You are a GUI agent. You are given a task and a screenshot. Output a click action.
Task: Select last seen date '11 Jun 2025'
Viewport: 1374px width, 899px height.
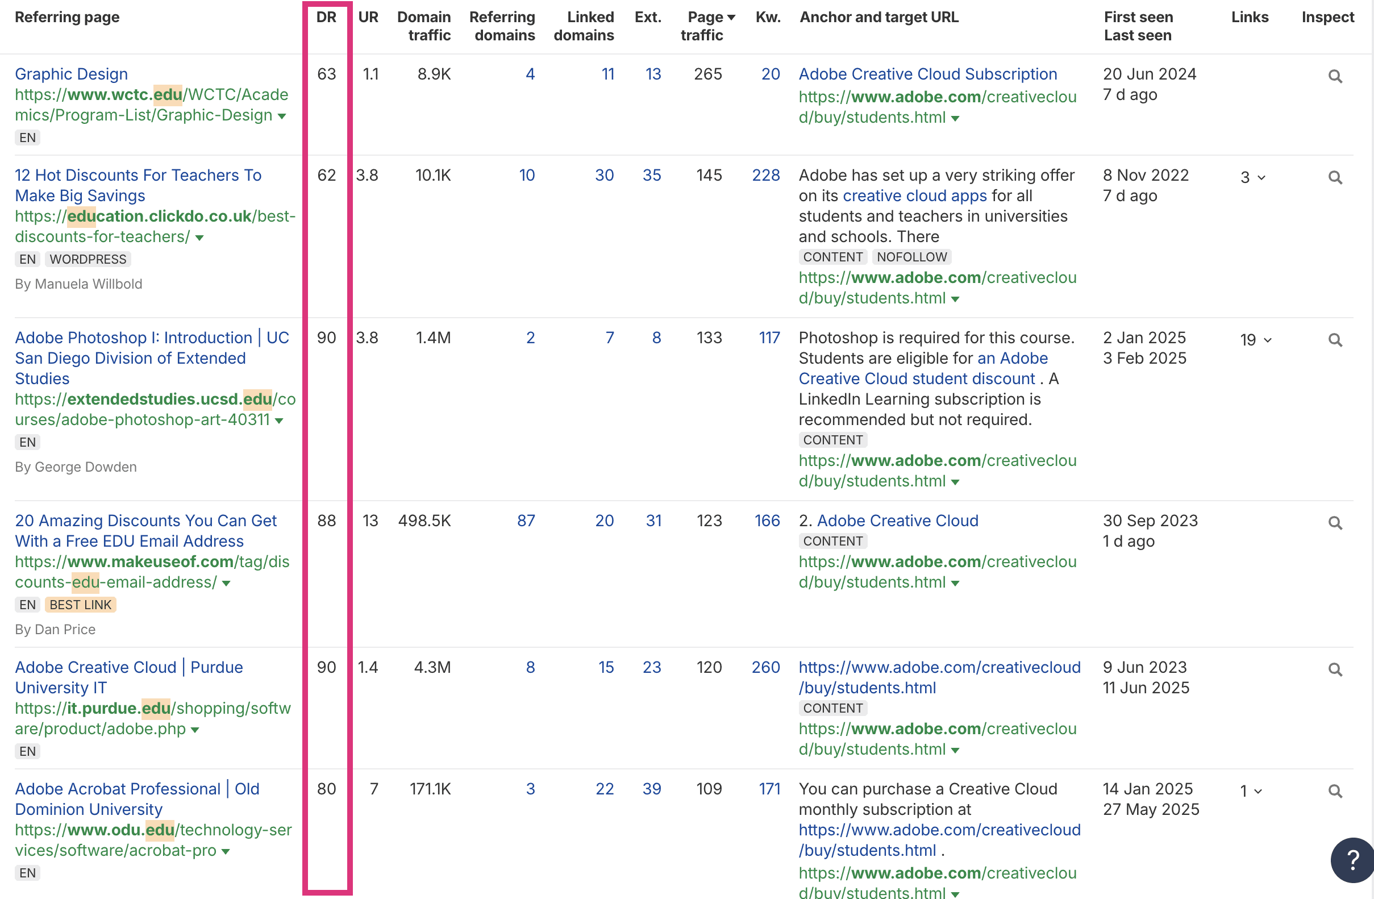point(1146,688)
